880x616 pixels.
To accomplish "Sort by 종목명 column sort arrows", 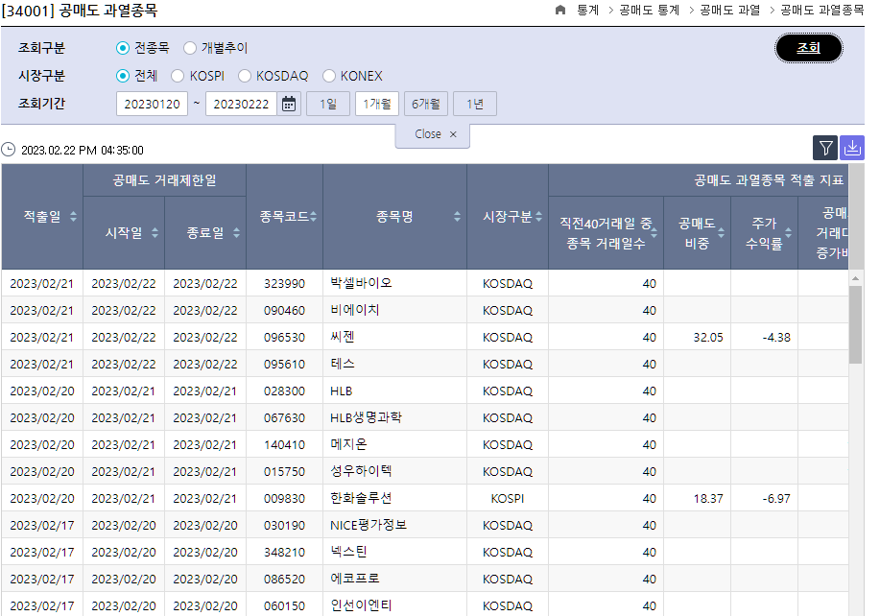I will tap(457, 217).
